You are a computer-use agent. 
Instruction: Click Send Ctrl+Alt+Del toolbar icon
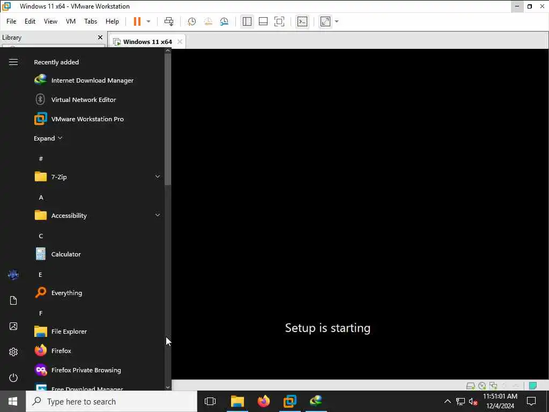pos(169,21)
